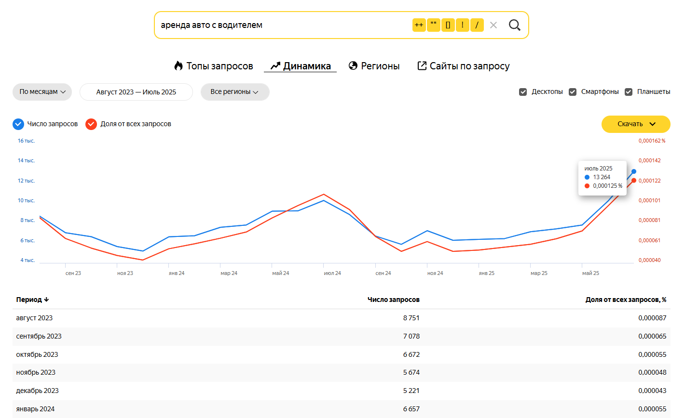Screen dimensions: 685x418
Task: Apply the ++ plus operator button
Action: [419, 25]
